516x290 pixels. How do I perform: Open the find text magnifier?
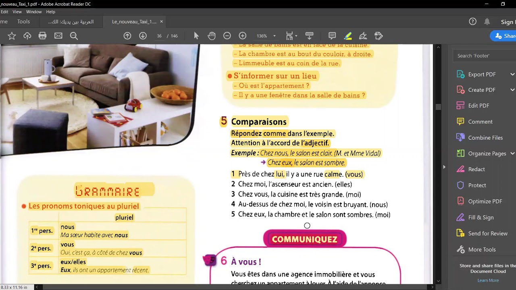click(x=74, y=36)
